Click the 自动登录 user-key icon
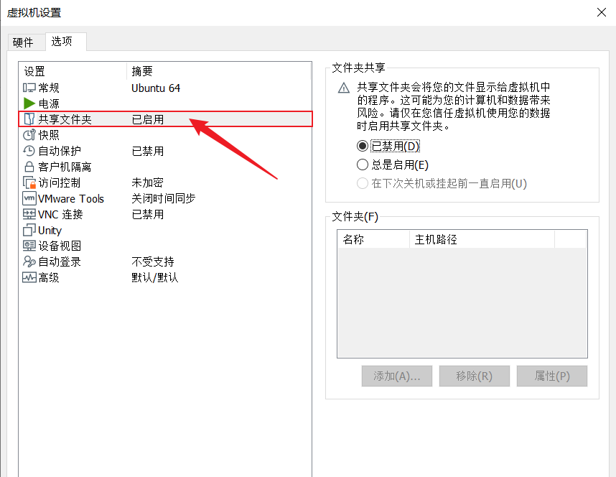Image resolution: width=616 pixels, height=477 pixels. (x=29, y=261)
